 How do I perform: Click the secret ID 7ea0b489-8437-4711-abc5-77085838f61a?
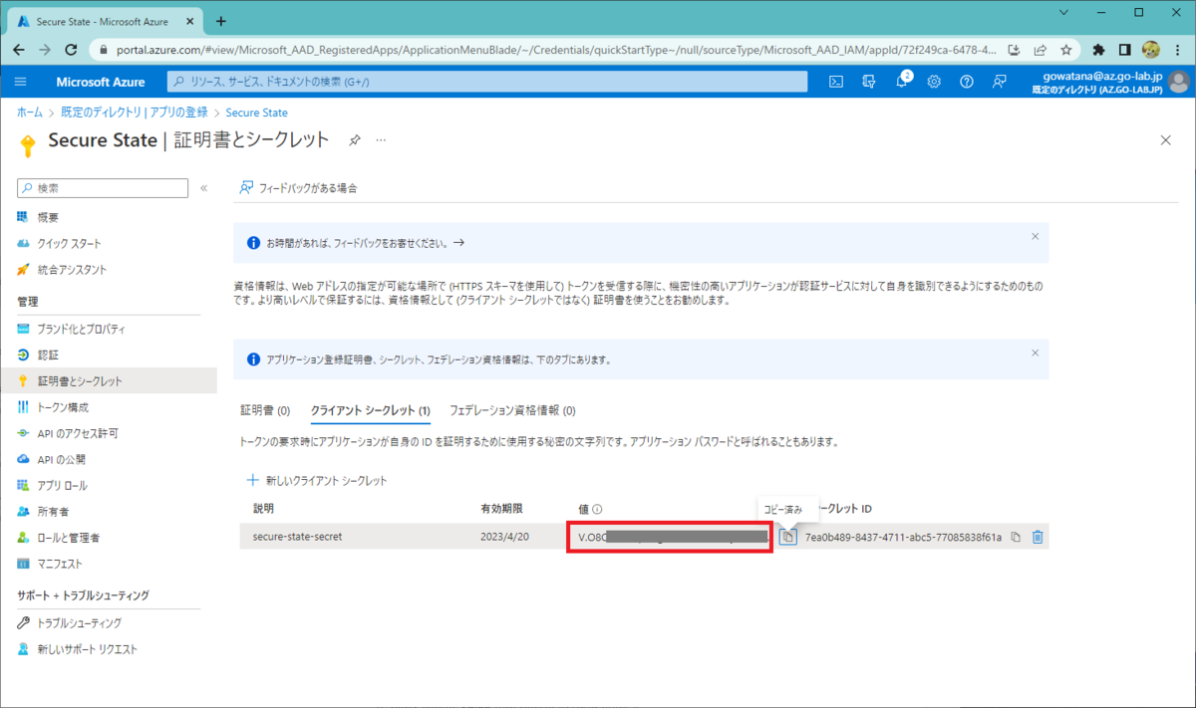click(903, 537)
